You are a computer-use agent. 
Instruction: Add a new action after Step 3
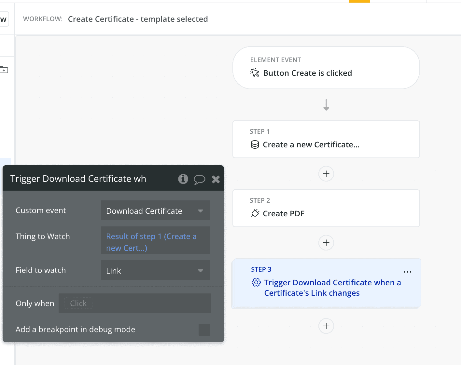(326, 326)
